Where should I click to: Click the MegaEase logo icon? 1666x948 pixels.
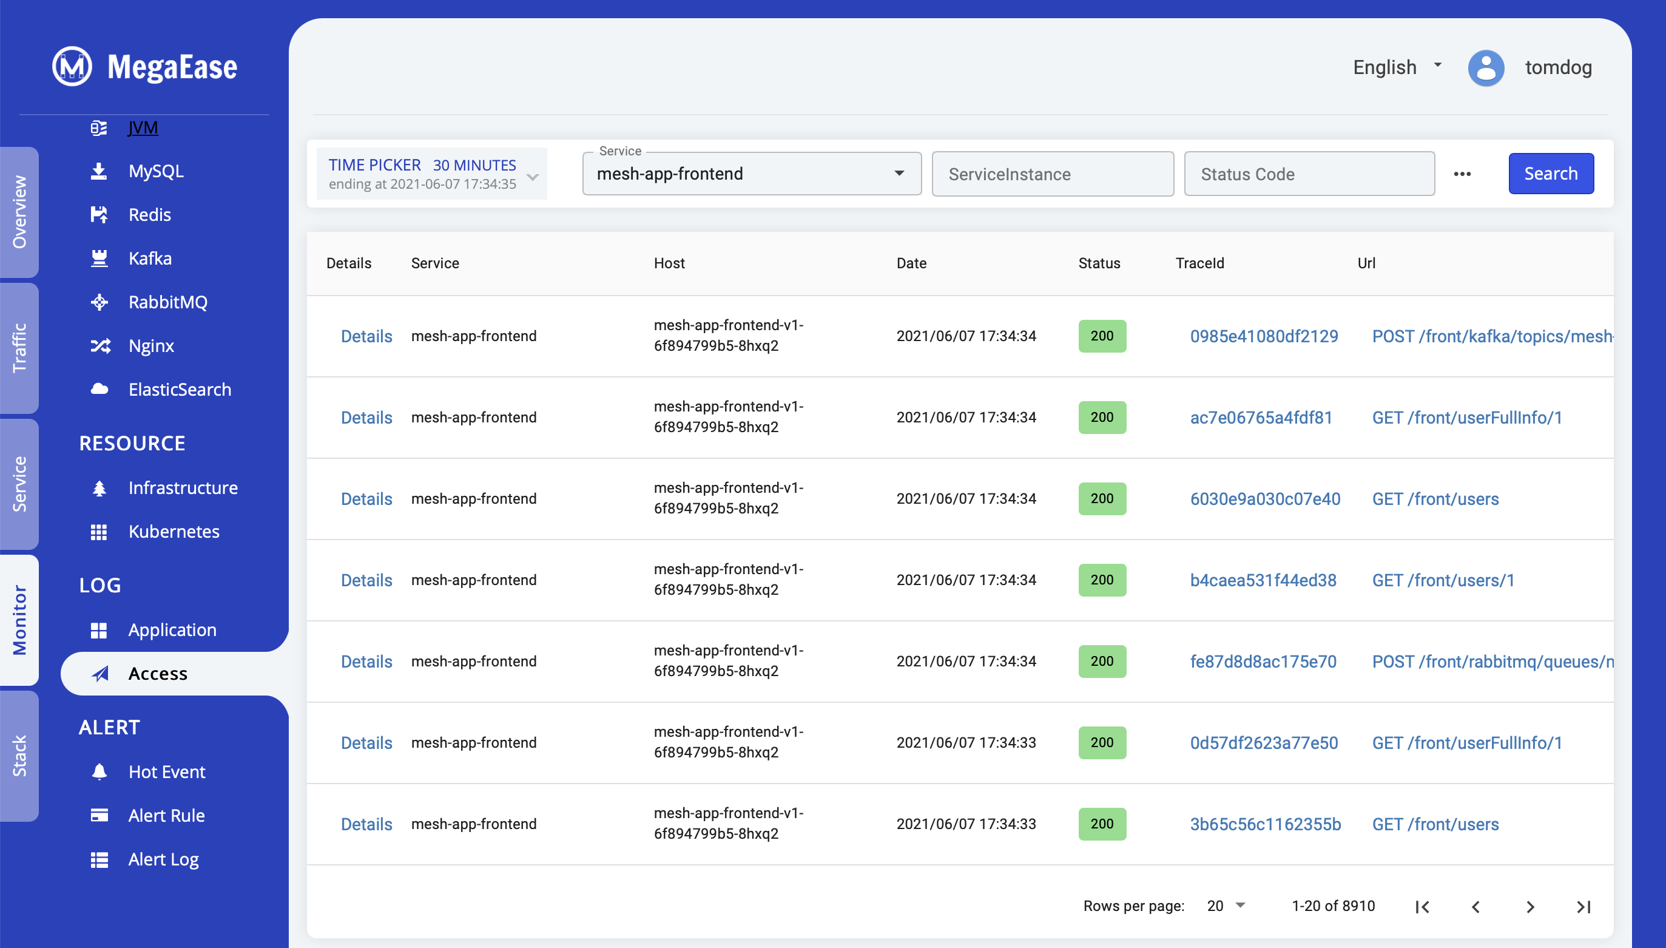tap(72, 66)
